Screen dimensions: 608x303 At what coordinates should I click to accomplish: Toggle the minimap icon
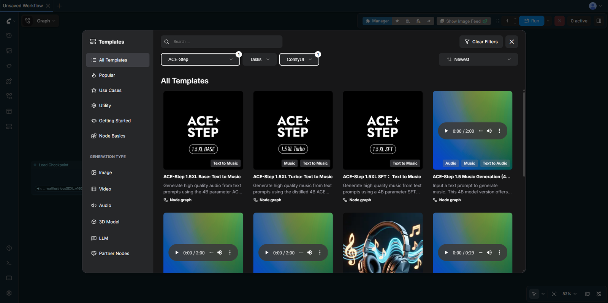tap(587, 294)
